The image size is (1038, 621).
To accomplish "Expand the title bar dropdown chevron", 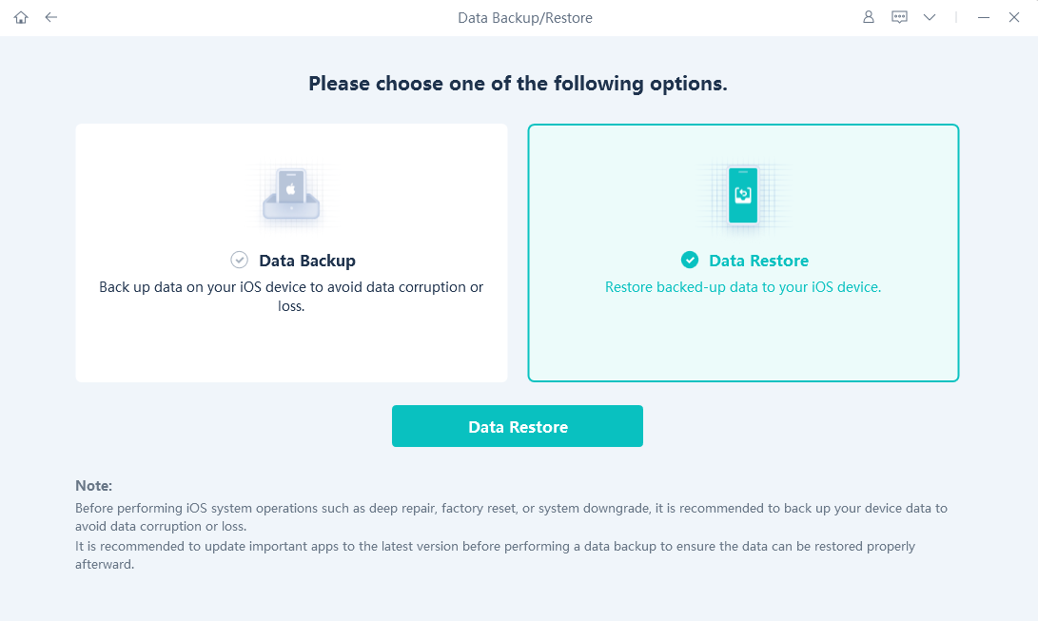I will (x=930, y=18).
